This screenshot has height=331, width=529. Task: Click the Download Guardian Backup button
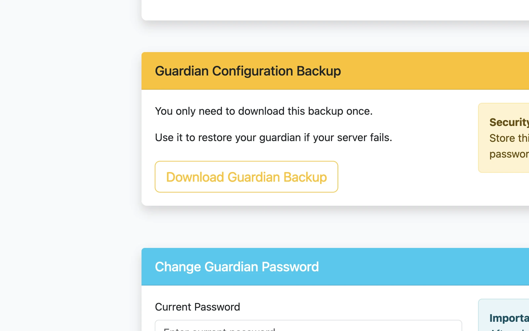[x=246, y=177]
